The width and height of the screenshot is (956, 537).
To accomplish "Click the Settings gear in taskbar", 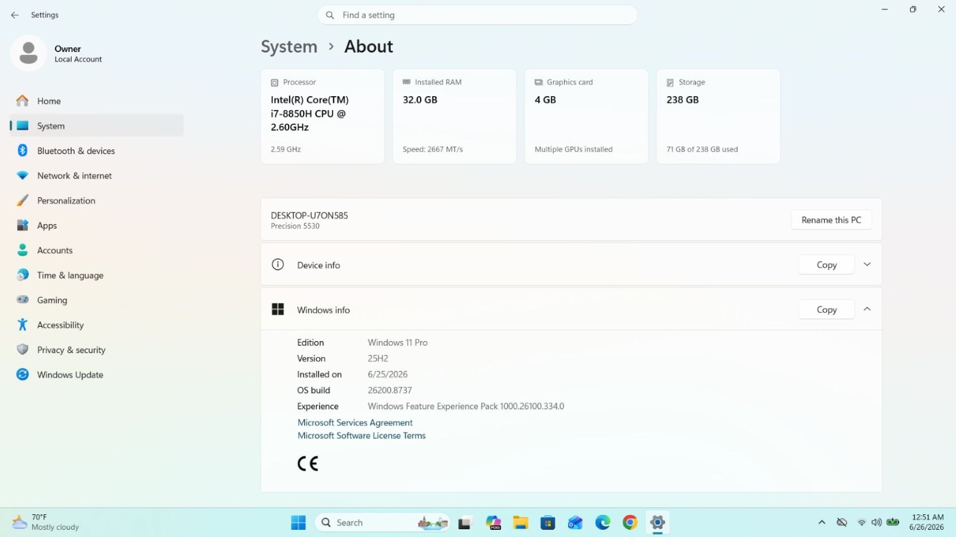I will (657, 523).
